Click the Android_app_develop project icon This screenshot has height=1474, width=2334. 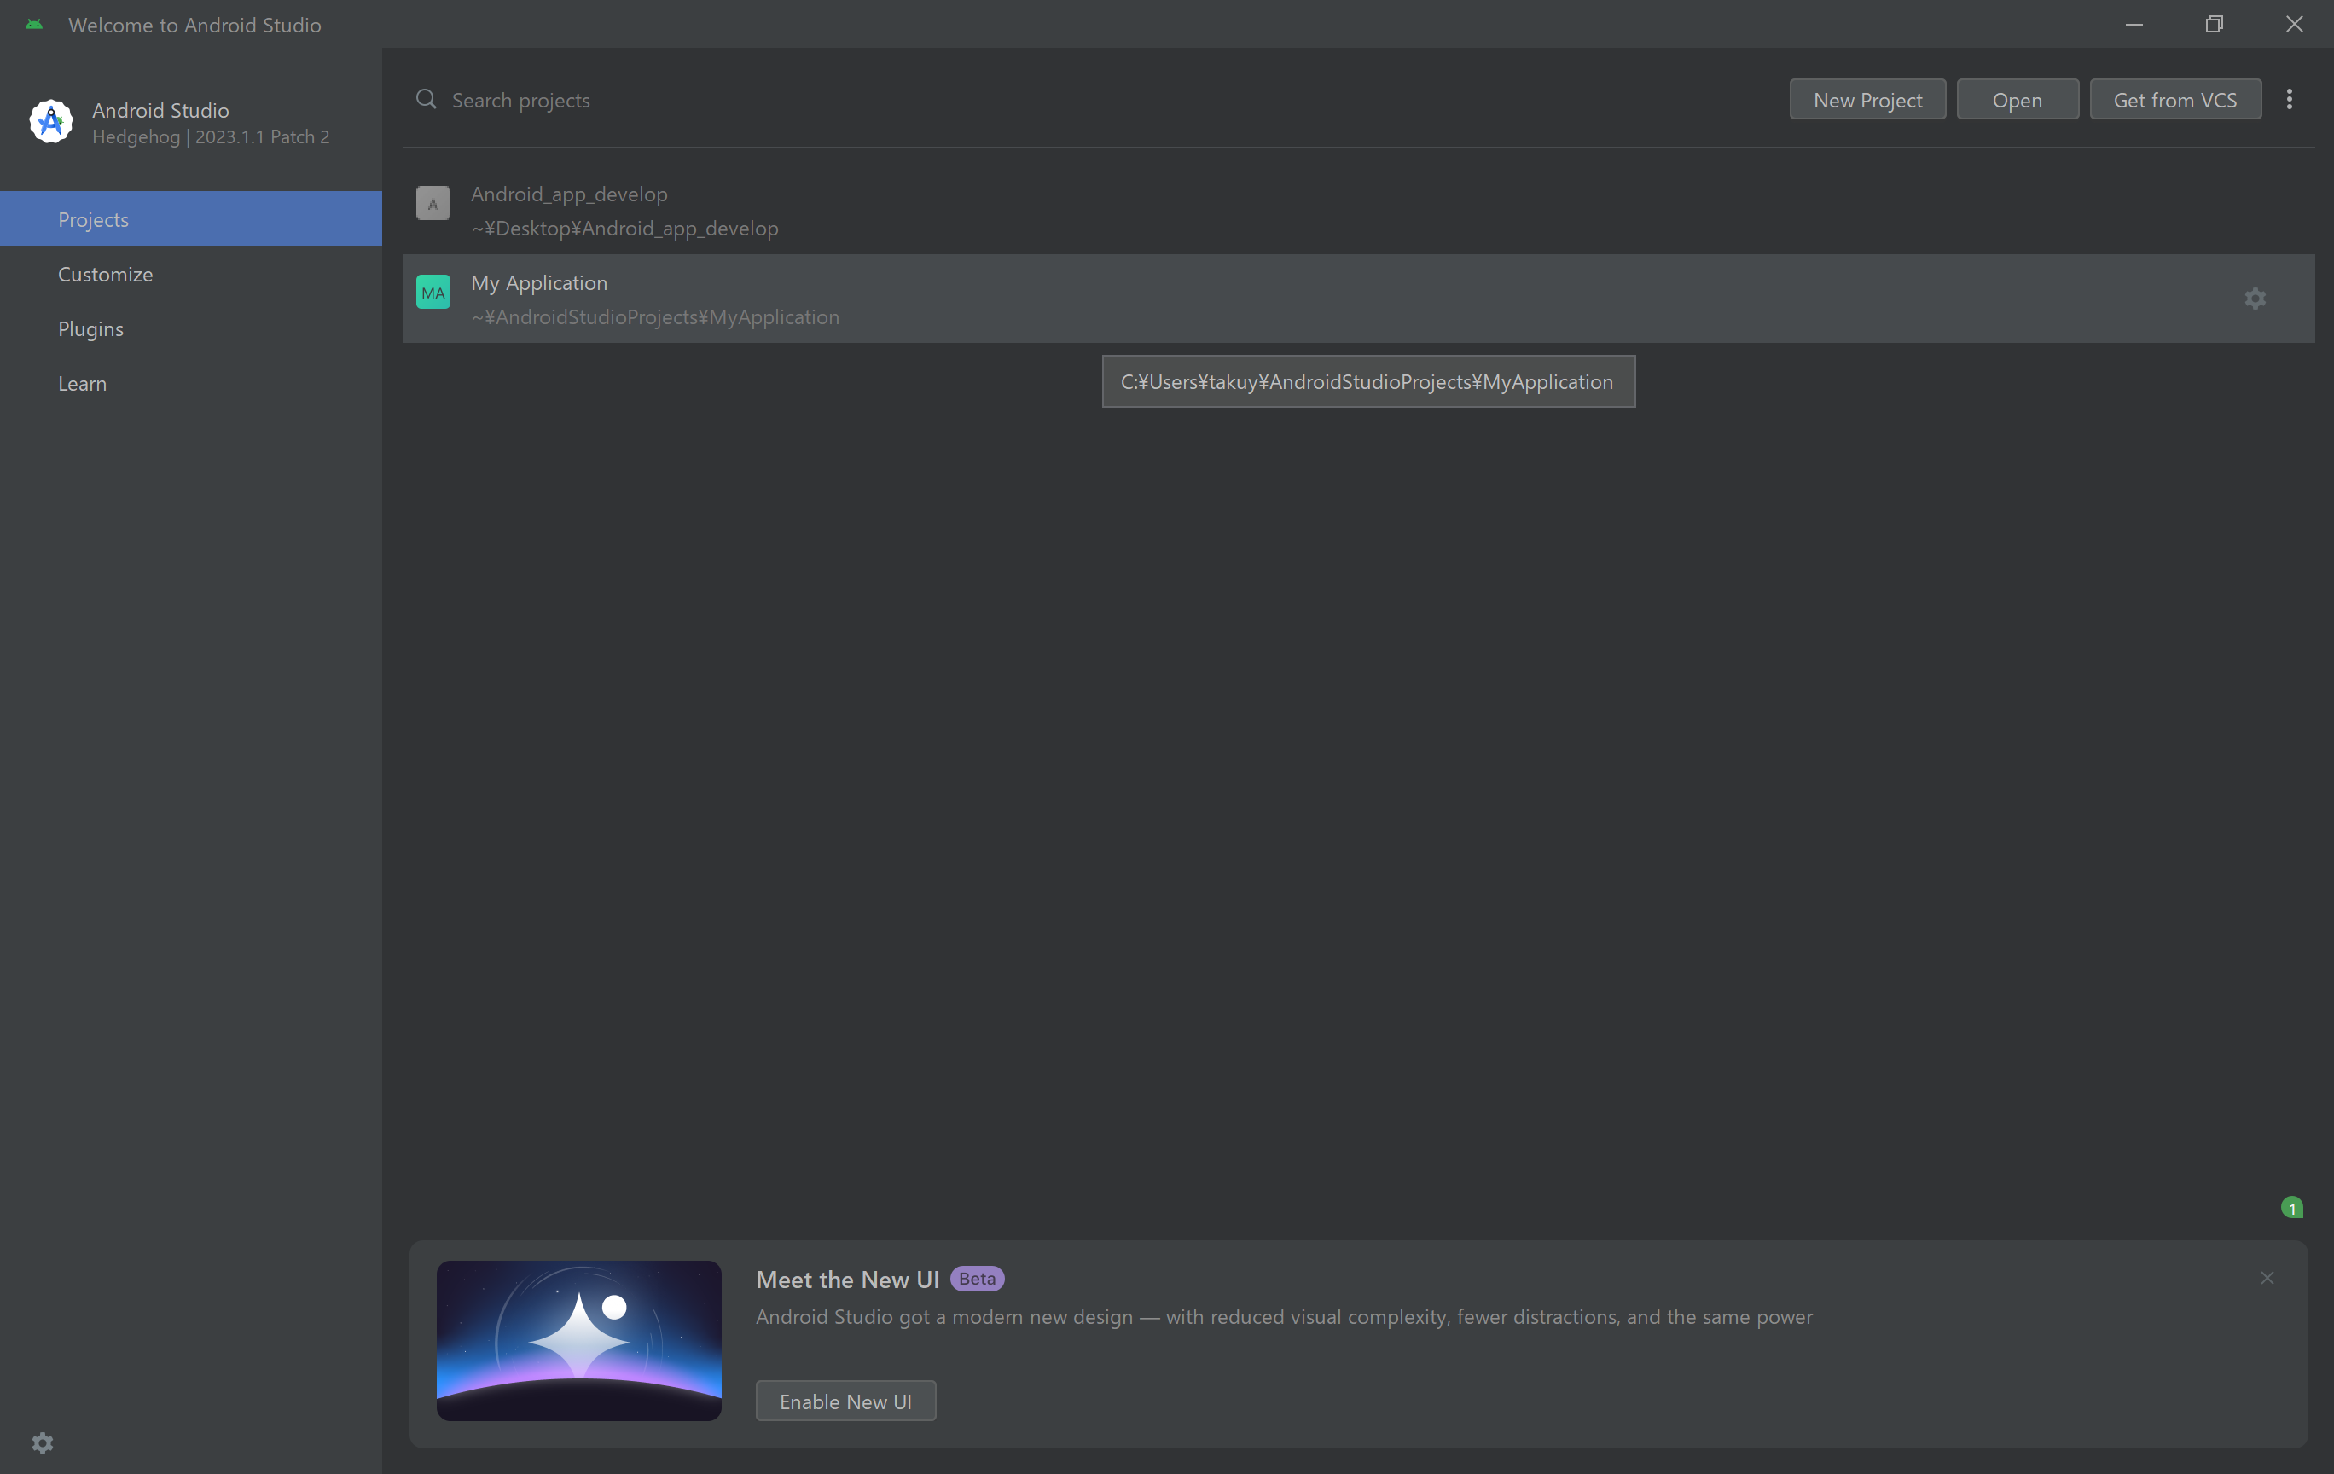click(433, 204)
